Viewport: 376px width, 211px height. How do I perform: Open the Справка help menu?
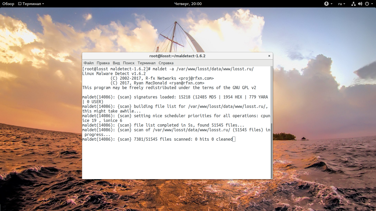[166, 63]
